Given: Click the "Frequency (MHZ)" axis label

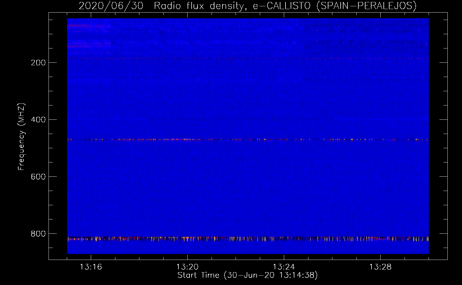Looking at the screenshot, I should point(21,137).
